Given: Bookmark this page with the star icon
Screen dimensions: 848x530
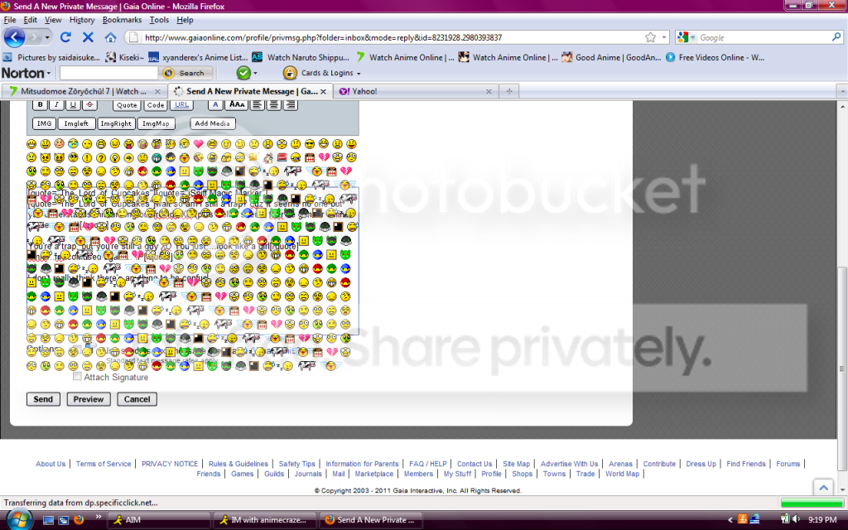Looking at the screenshot, I should 651,37.
